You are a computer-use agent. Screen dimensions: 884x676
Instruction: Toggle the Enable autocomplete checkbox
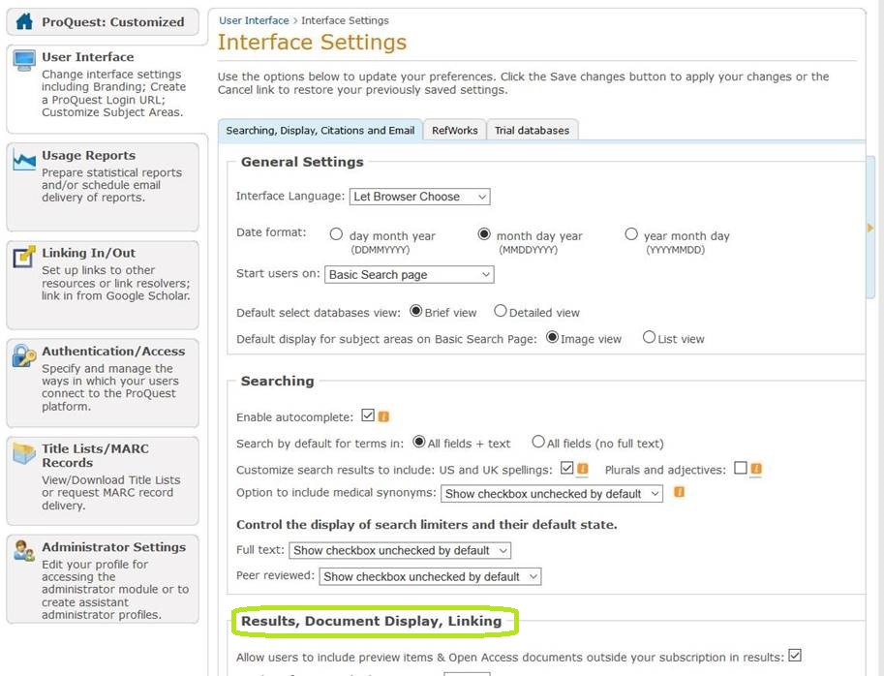point(368,415)
